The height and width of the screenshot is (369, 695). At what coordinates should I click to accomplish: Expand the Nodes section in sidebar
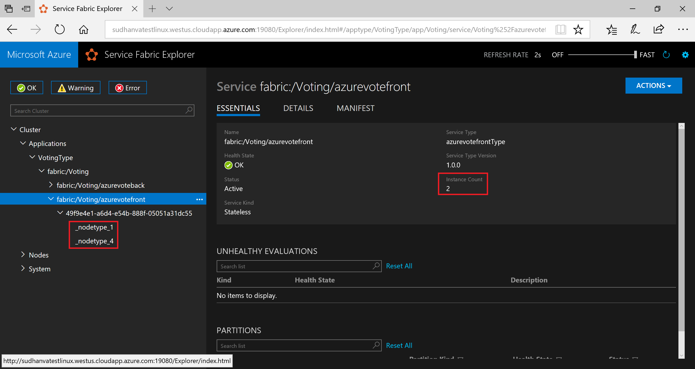point(23,255)
